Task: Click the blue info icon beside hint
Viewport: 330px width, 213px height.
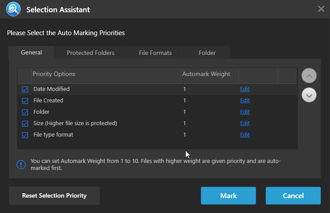Action: click(x=21, y=164)
